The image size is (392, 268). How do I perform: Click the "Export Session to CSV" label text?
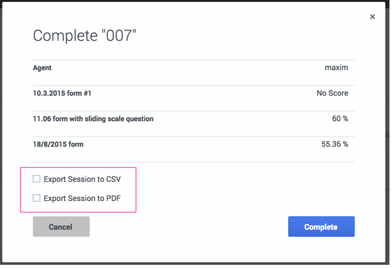pyautogui.click(x=82, y=179)
